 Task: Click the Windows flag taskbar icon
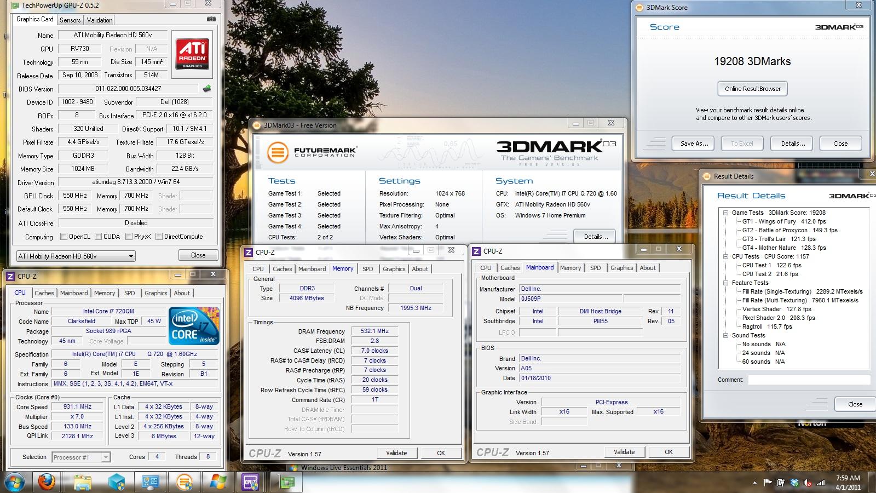[218, 483]
